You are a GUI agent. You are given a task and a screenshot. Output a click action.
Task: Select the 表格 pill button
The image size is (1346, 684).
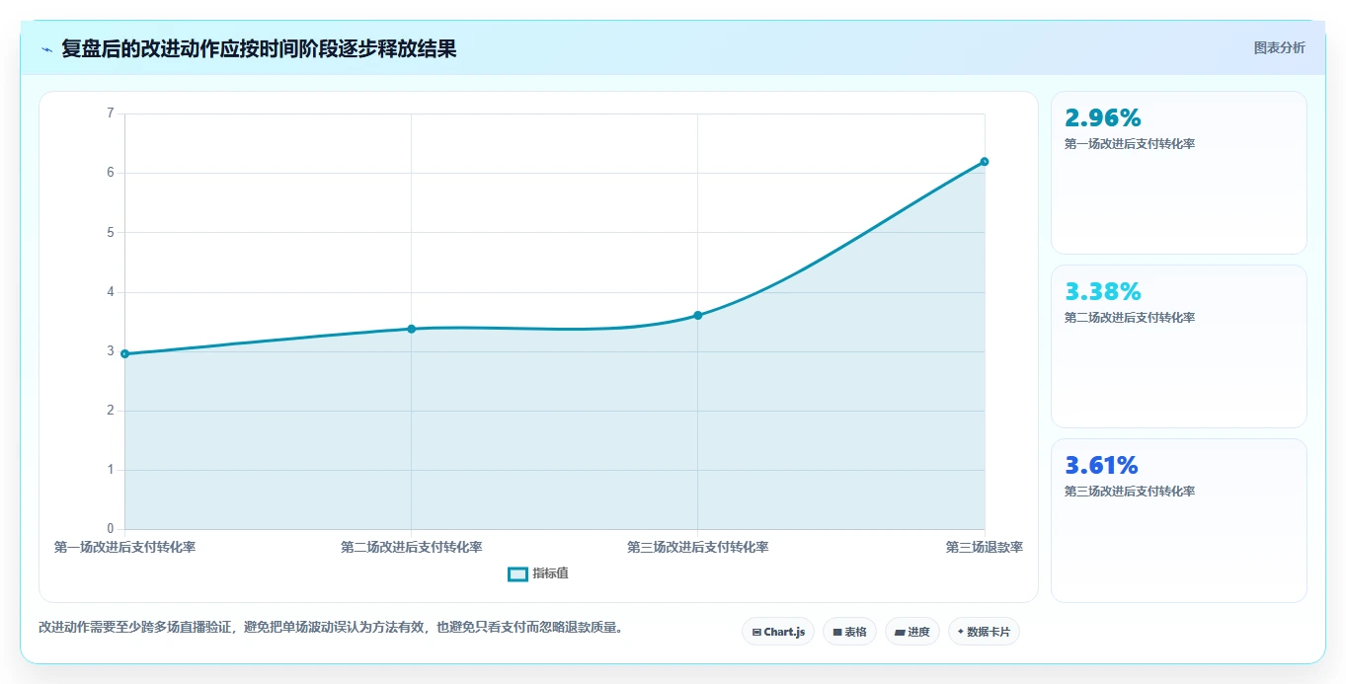pyautogui.click(x=849, y=632)
